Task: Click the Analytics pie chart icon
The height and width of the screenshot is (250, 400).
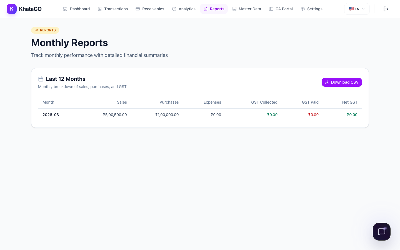Action: tap(174, 9)
